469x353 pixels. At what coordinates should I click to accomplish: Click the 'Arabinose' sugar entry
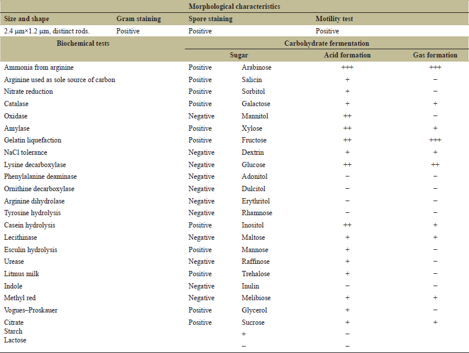257,67
